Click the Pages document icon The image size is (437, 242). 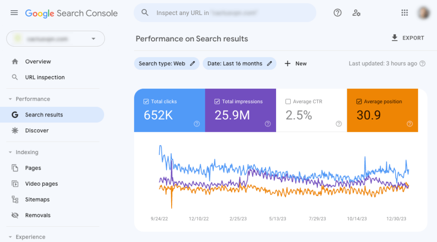[15, 168]
